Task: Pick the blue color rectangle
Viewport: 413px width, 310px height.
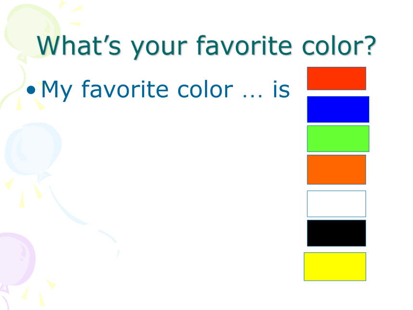Action: tap(338, 110)
